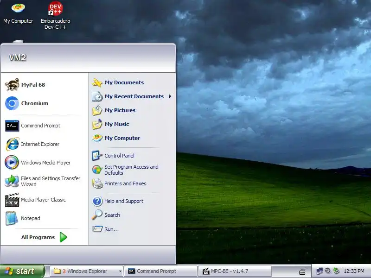Click the Help and Support question mark icon
The width and height of the screenshot is (371, 278).
click(x=97, y=201)
